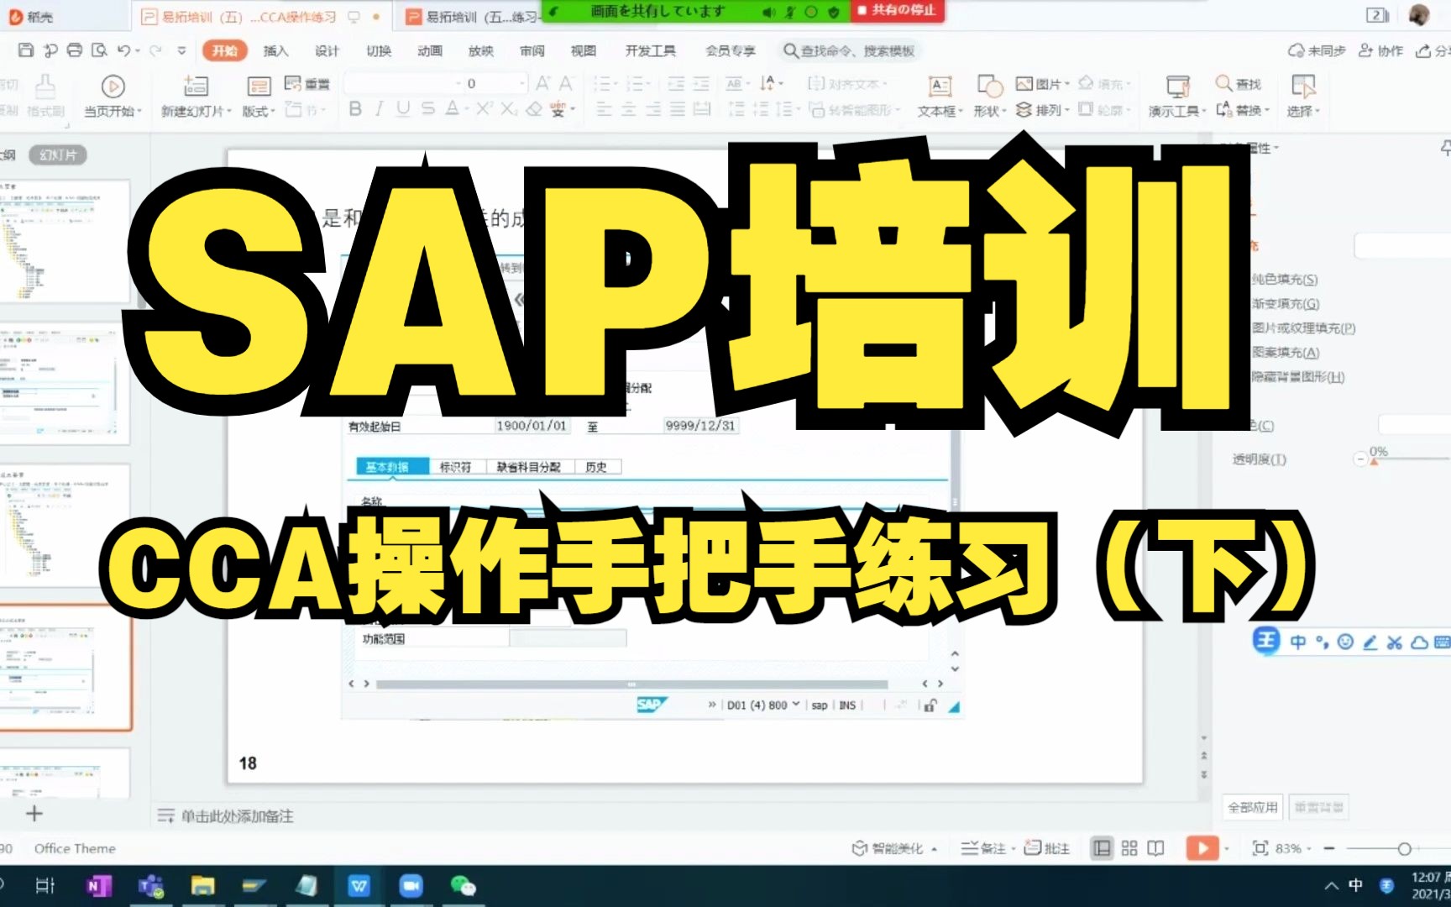This screenshot has height=907, width=1451.
Task: Open slideshow play options dropdown arrow
Action: pos(1227,848)
